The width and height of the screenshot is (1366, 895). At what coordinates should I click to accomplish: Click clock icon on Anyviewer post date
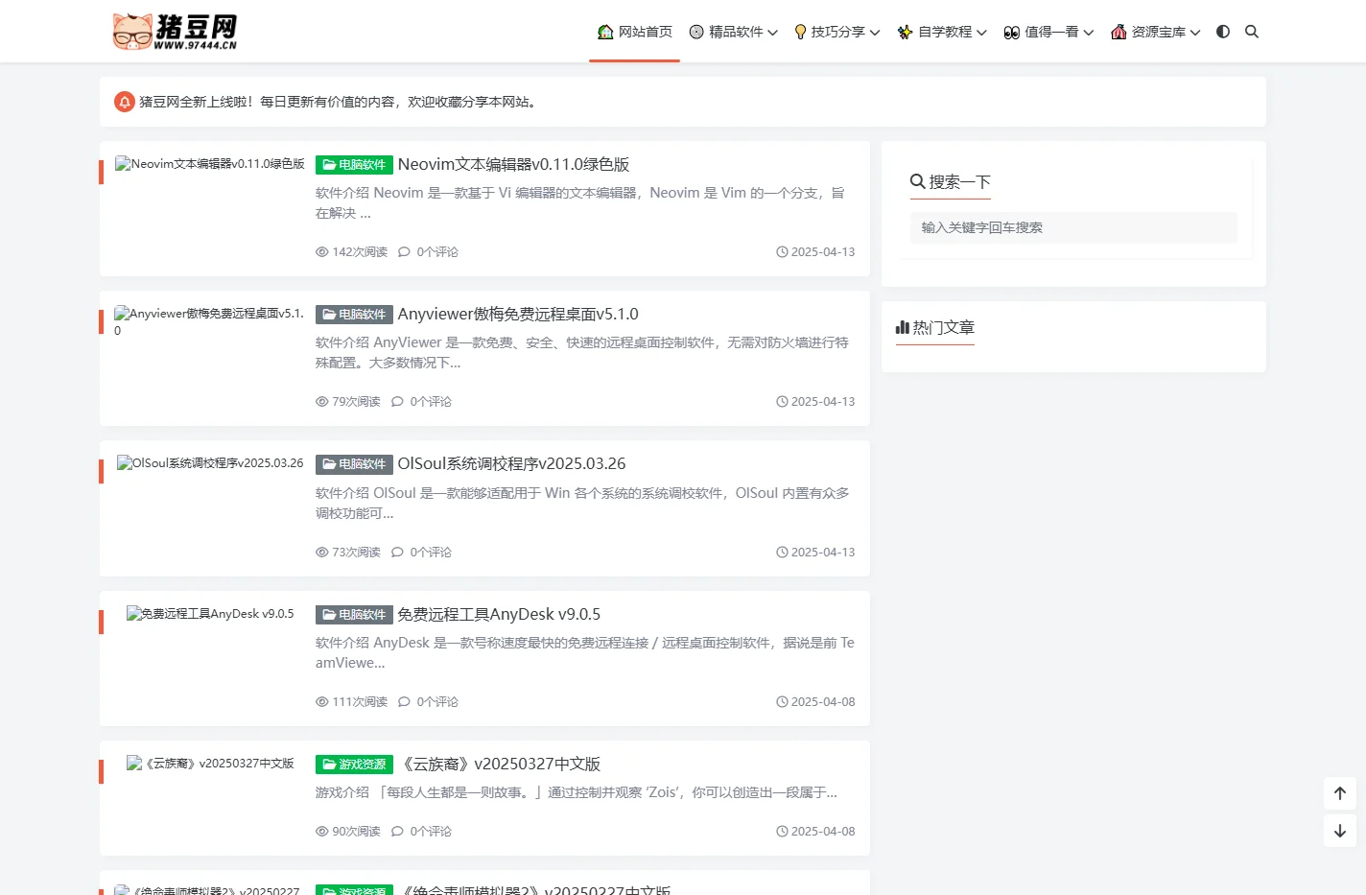[782, 402]
